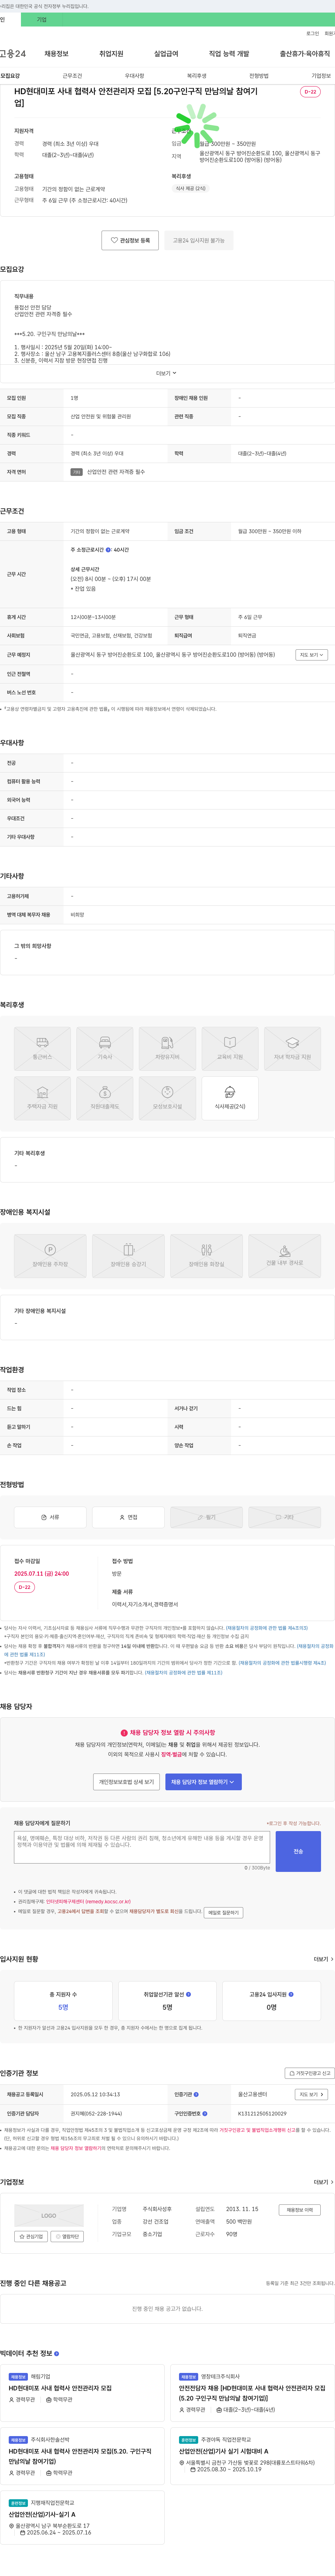Click the 고용24 logo
The width and height of the screenshot is (335, 2576).
tap(13, 54)
